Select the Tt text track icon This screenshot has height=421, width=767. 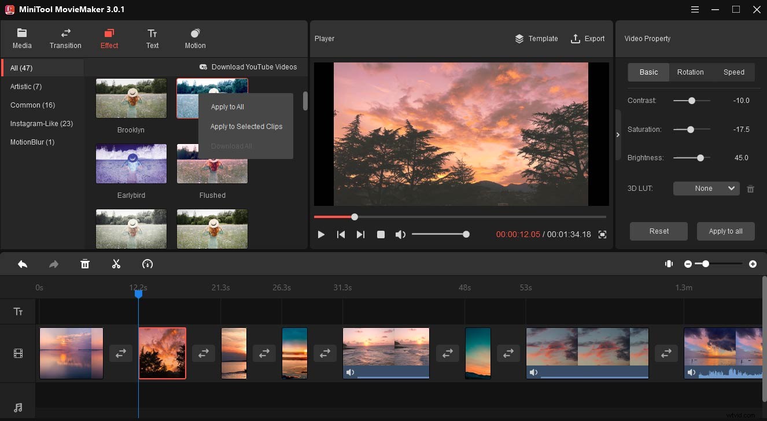pyautogui.click(x=18, y=311)
